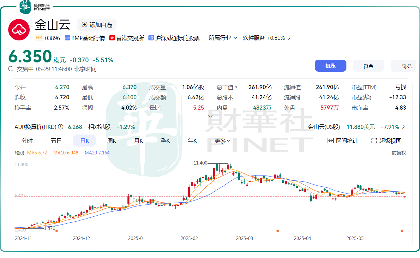
Task: Click the 沪深港通标的股票 tag
Action: pos(174,38)
